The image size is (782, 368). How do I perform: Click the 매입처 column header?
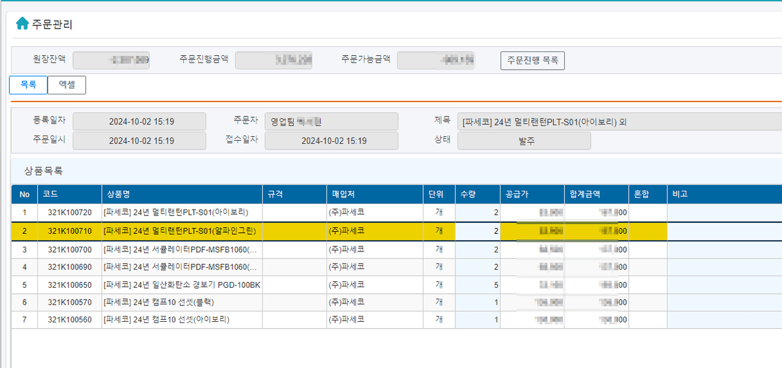click(x=373, y=194)
